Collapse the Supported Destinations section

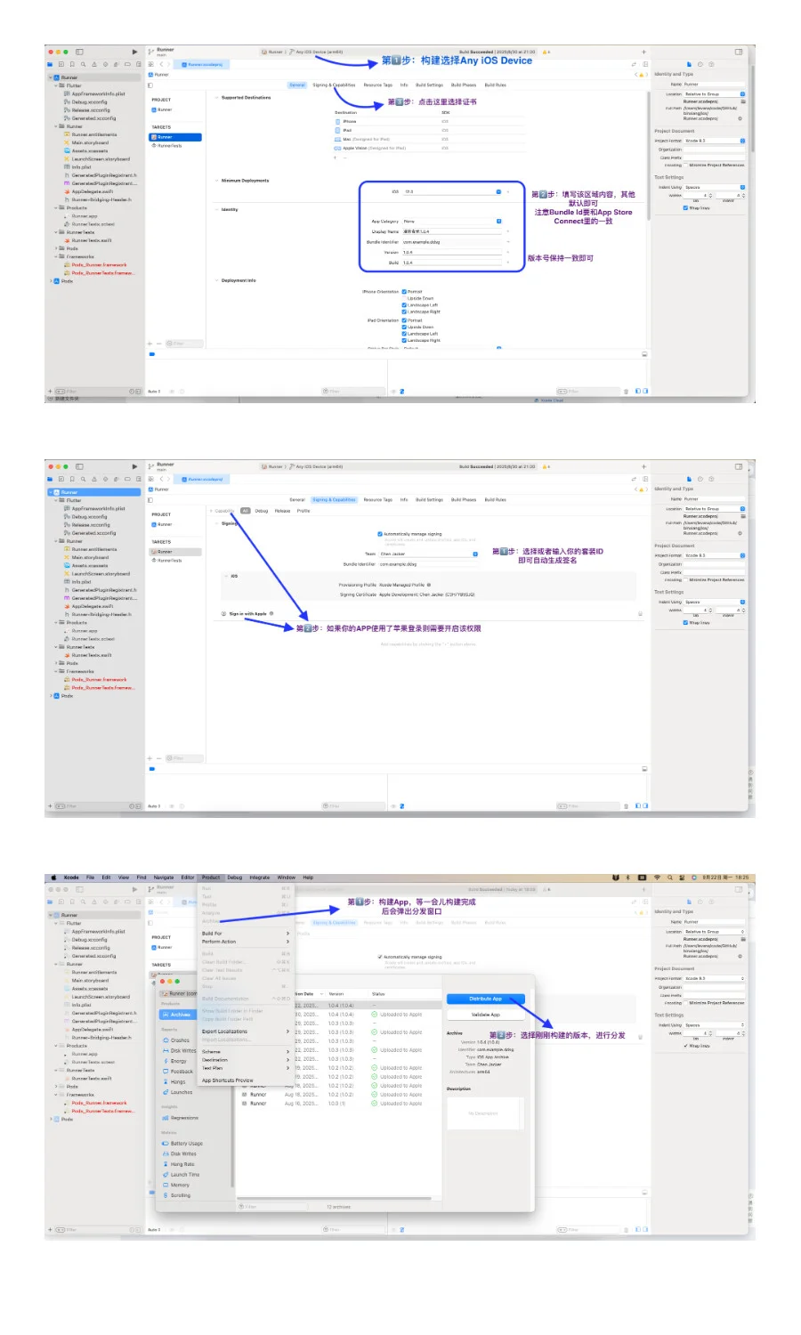tap(216, 98)
